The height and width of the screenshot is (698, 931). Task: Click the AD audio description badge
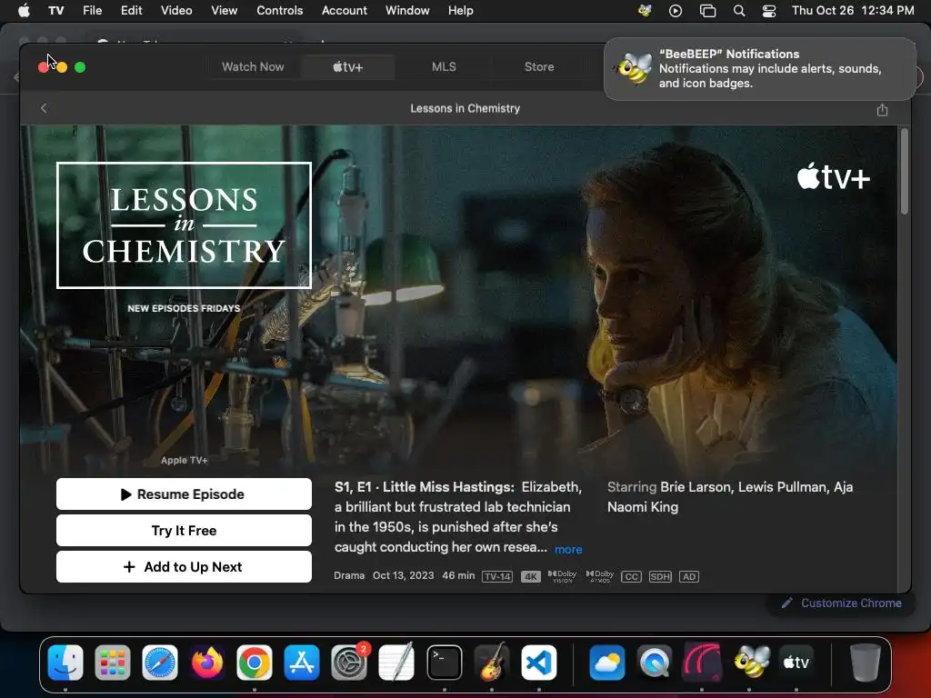(689, 577)
